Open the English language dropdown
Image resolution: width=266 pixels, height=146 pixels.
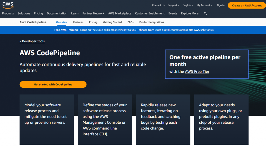[x=188, y=5]
